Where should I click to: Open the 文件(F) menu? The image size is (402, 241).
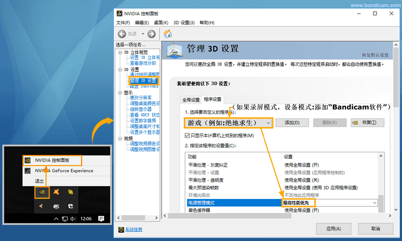point(123,23)
